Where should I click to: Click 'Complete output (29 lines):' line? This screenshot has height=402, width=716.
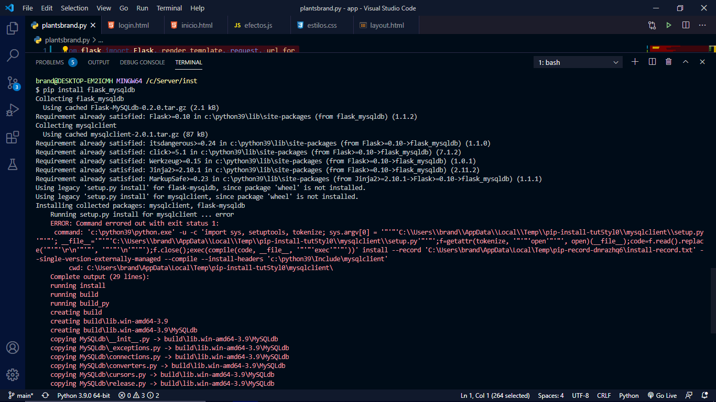coord(100,276)
